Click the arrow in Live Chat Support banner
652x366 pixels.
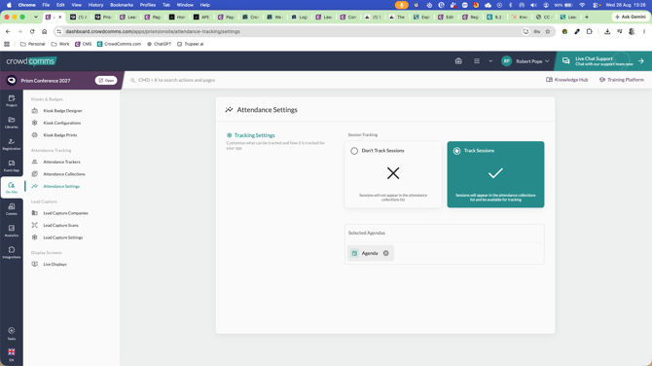[x=640, y=61]
